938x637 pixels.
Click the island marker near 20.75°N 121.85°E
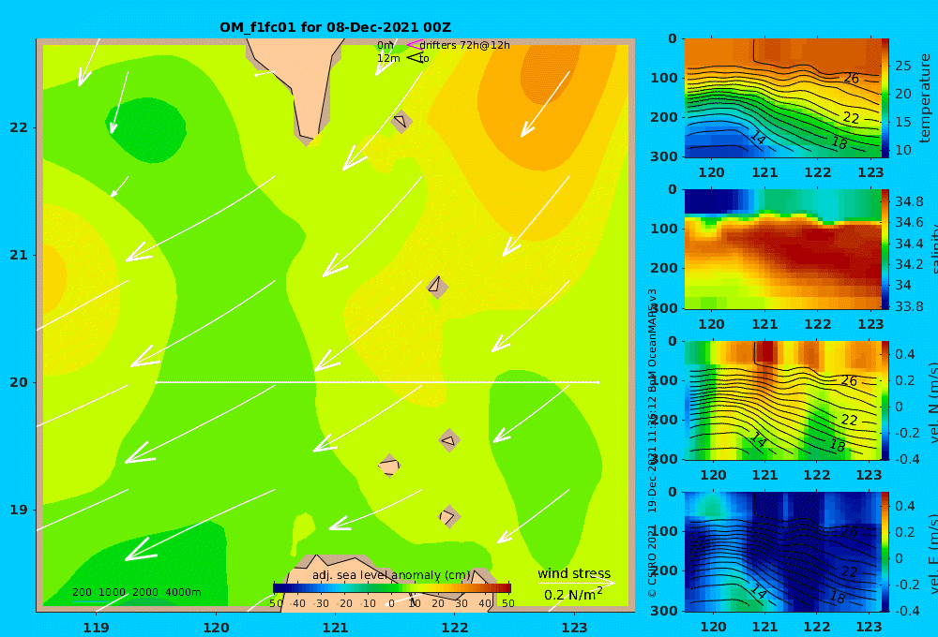coord(437,287)
